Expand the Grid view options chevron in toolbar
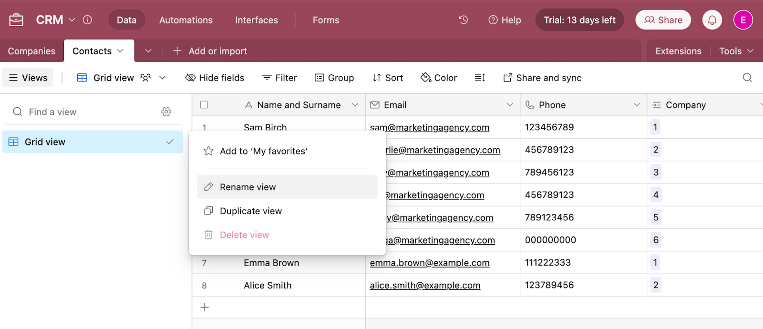 pyautogui.click(x=162, y=78)
